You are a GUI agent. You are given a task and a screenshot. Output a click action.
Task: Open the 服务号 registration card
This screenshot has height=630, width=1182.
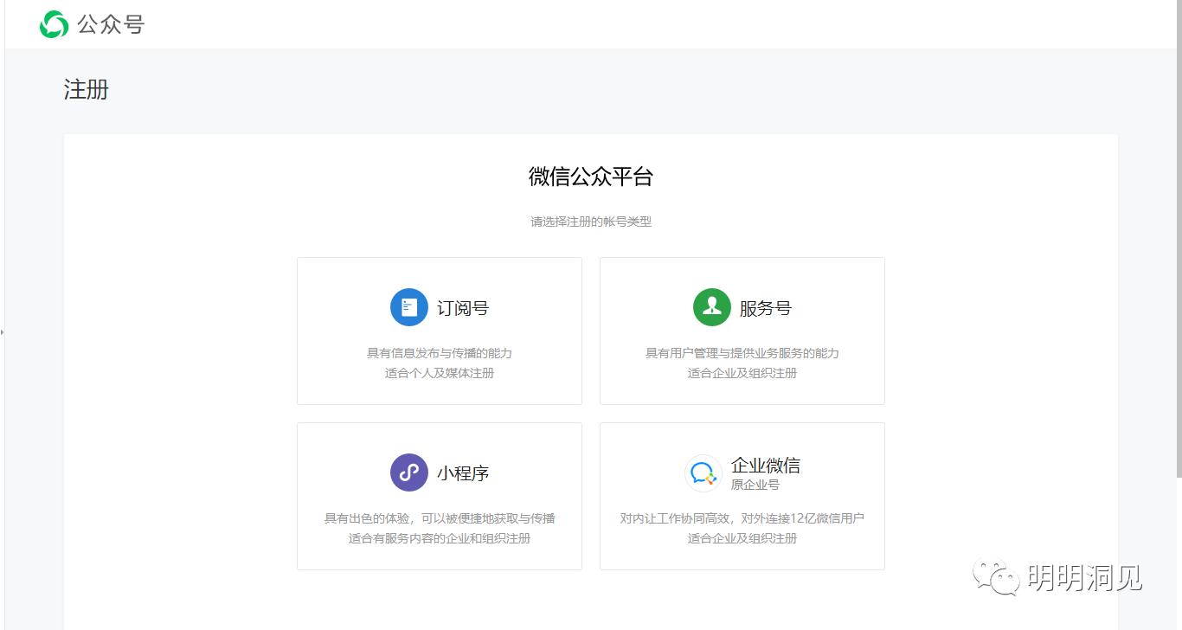coord(742,331)
